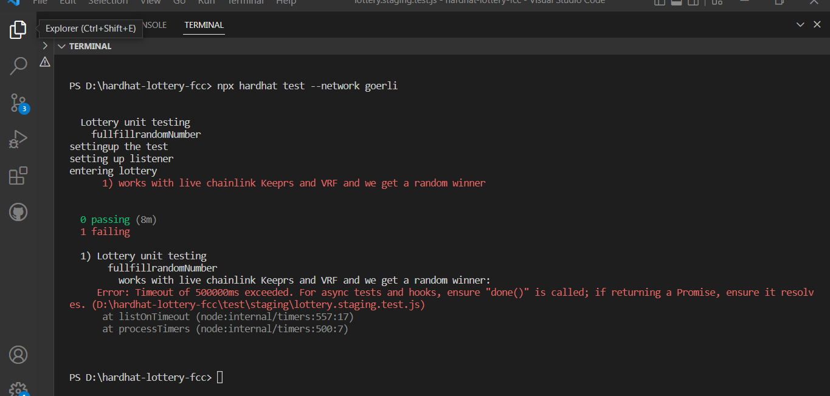Click red '1) works with live chainlink' failure line
The height and width of the screenshot is (396, 830).
pyautogui.click(x=294, y=183)
